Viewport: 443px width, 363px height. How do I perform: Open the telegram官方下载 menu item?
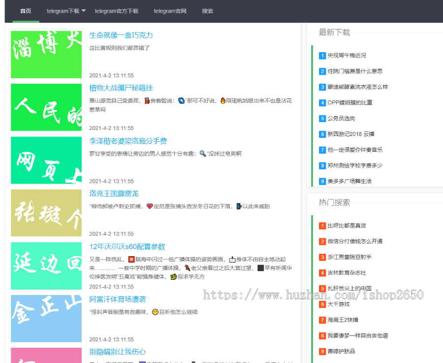(x=116, y=11)
